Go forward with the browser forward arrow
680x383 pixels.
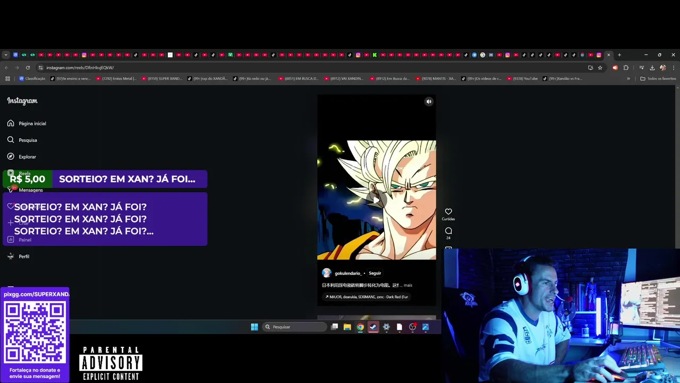[x=17, y=68]
